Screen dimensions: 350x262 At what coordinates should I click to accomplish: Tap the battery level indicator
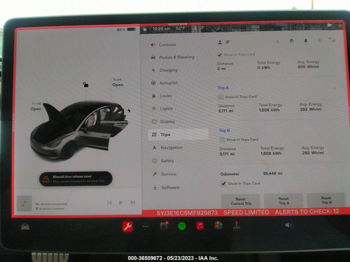126,29
